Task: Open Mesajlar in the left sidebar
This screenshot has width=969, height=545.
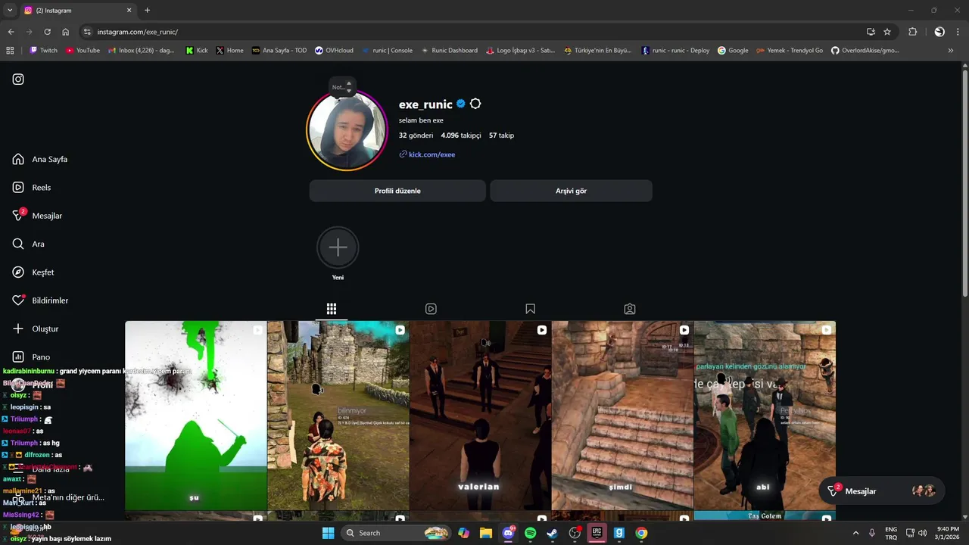Action: click(x=37, y=216)
